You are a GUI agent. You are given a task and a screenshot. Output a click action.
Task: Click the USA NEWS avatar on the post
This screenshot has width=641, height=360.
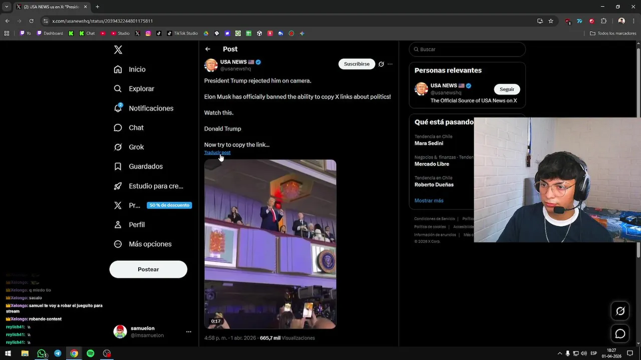[211, 65]
